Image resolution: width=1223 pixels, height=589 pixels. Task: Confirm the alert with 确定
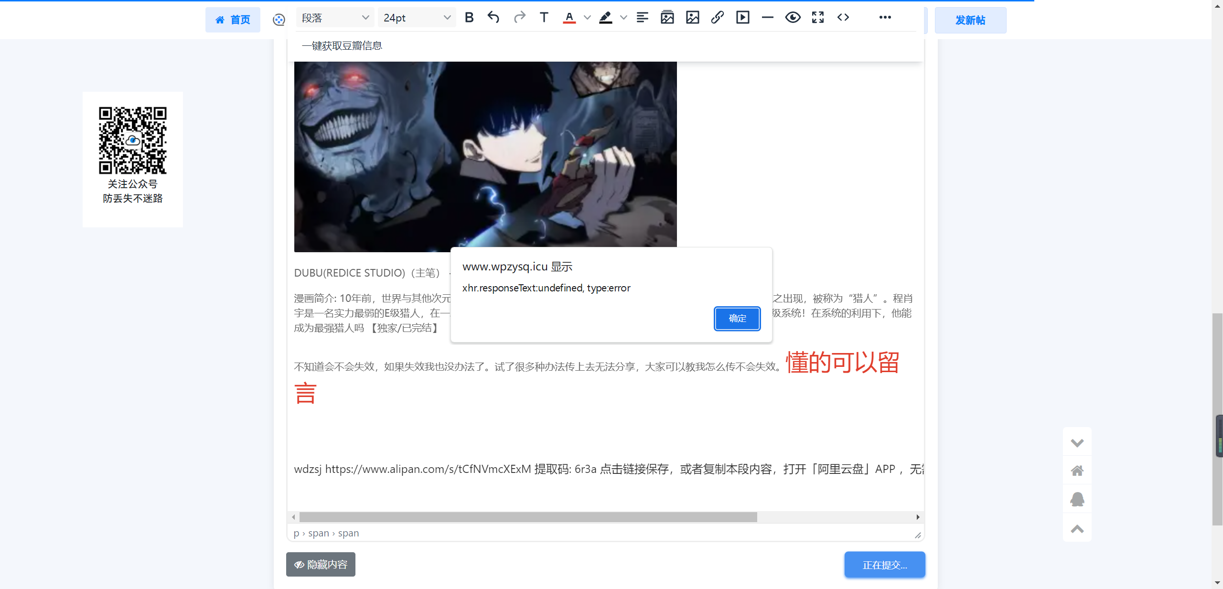pos(737,319)
